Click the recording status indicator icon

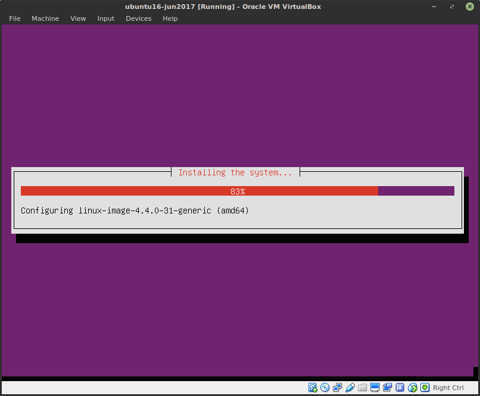(x=388, y=387)
